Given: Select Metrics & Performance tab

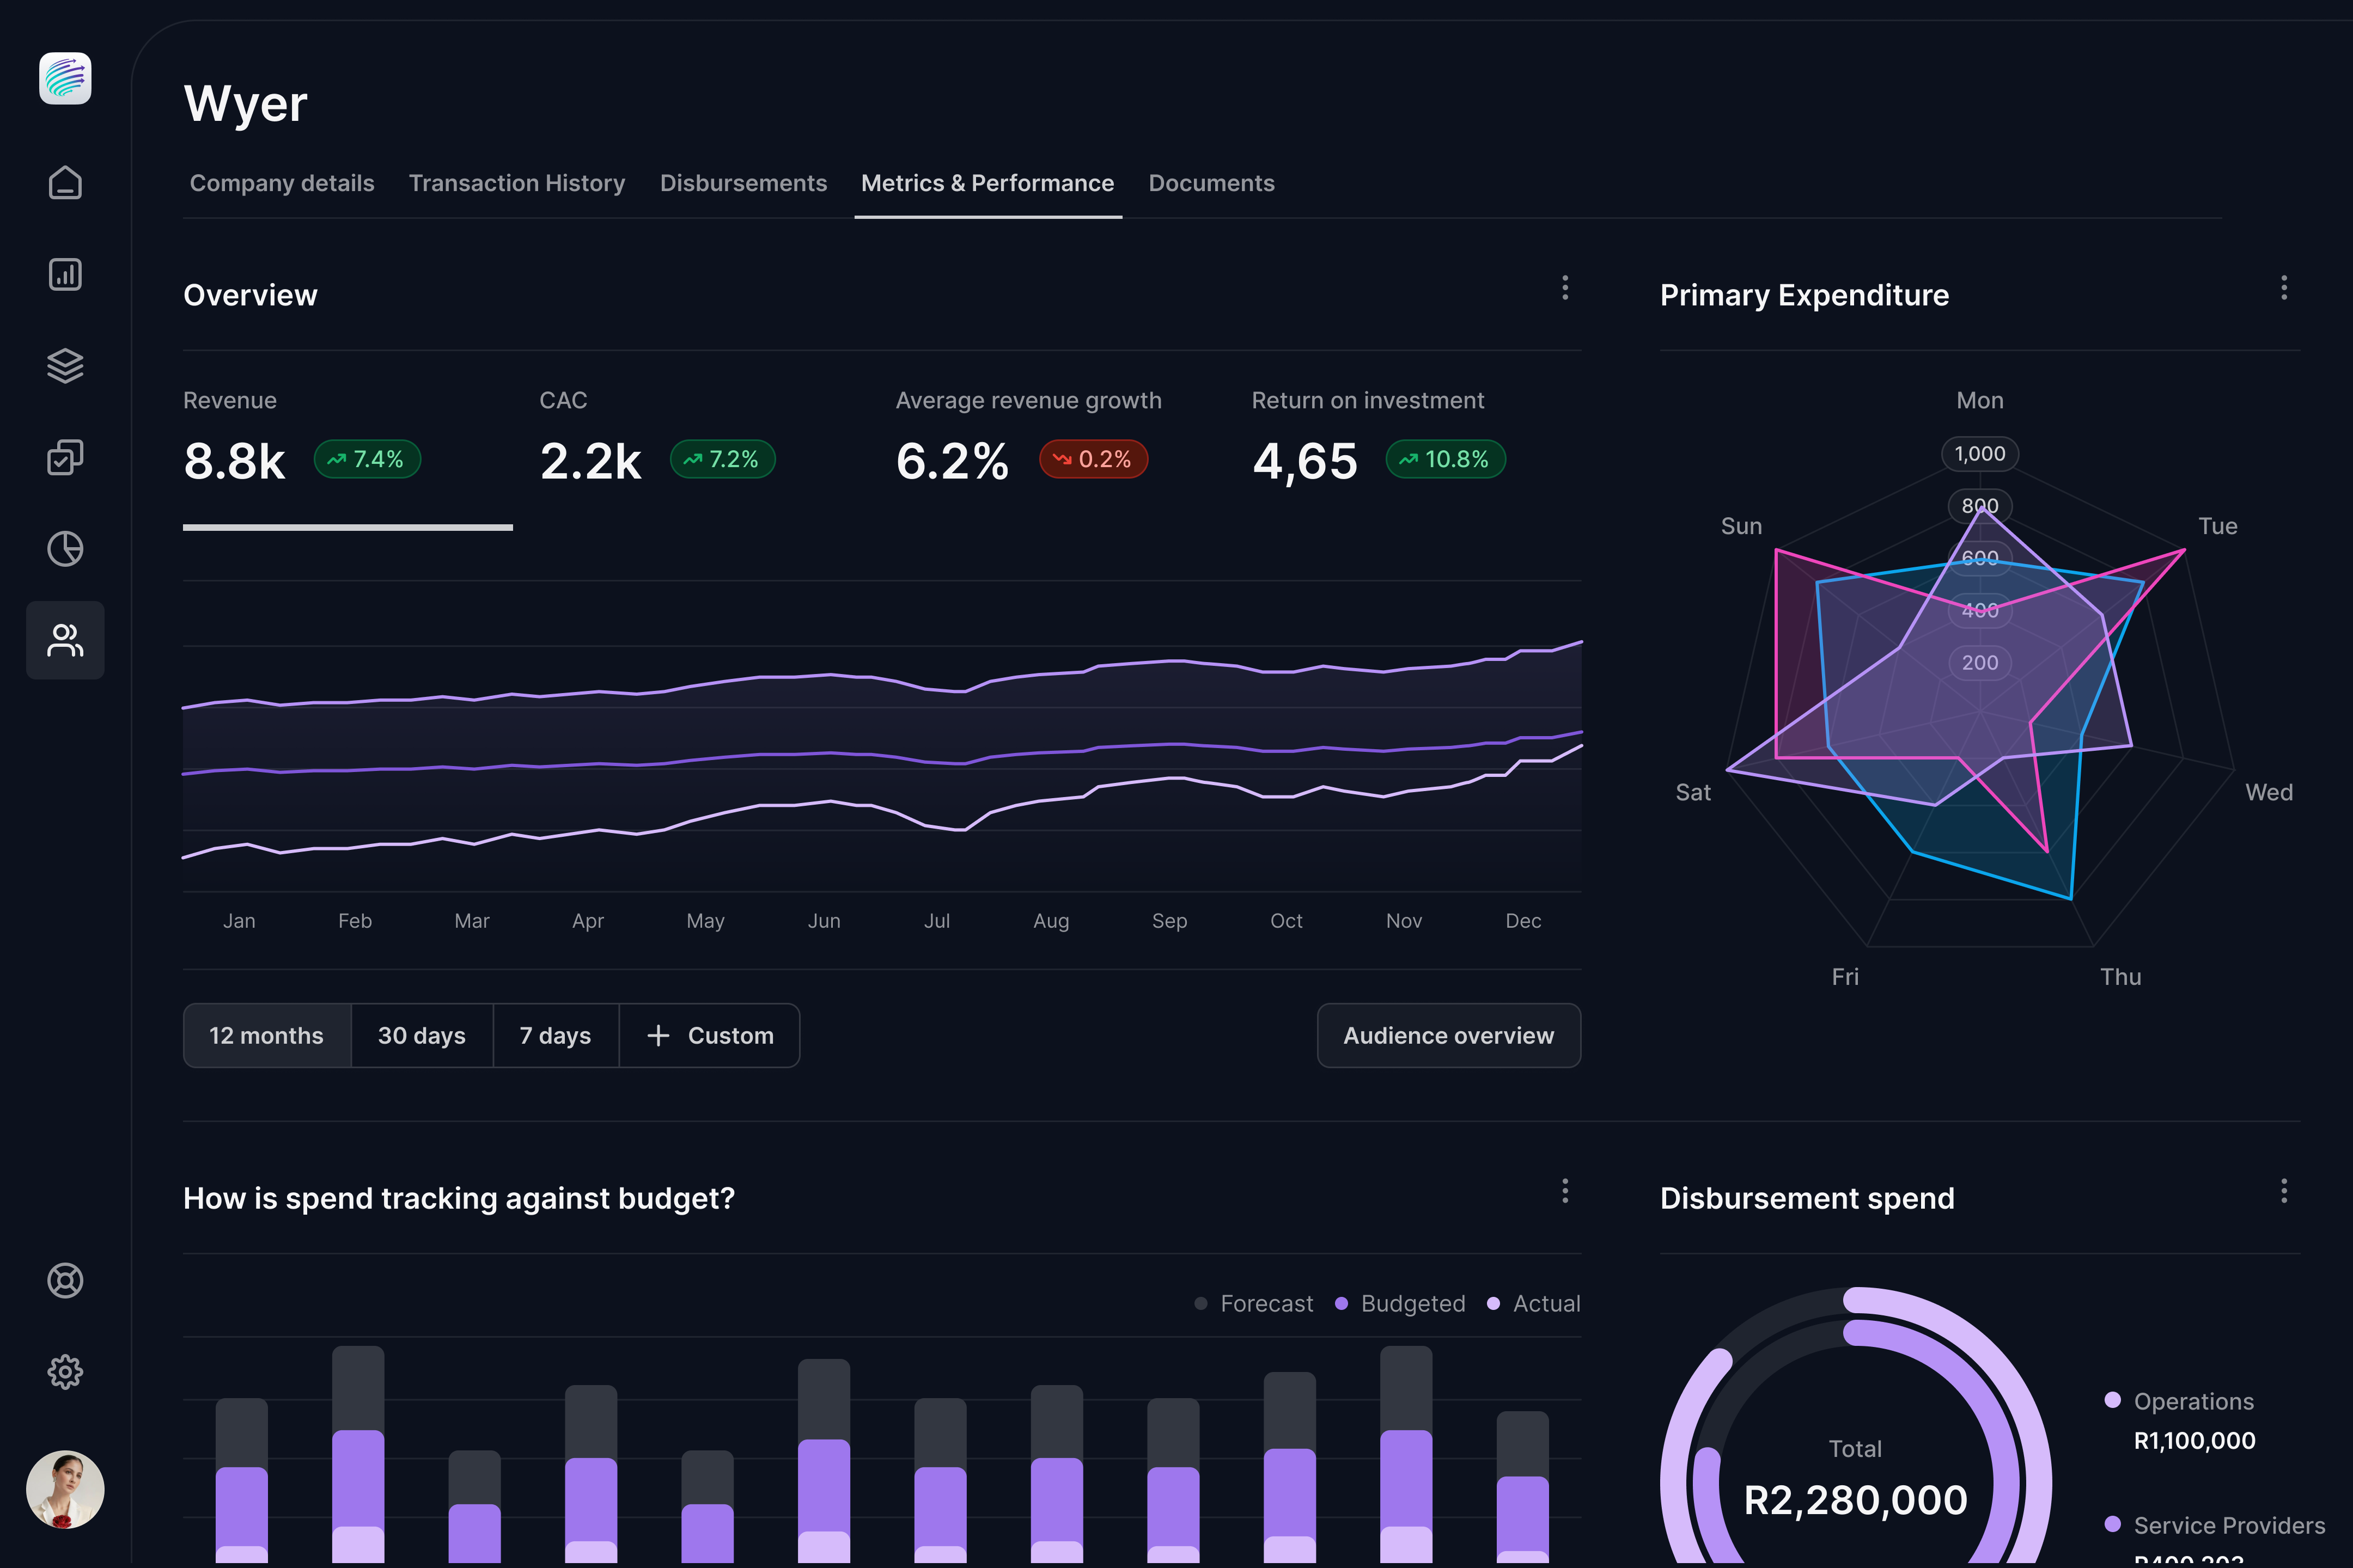Looking at the screenshot, I should [x=987, y=183].
